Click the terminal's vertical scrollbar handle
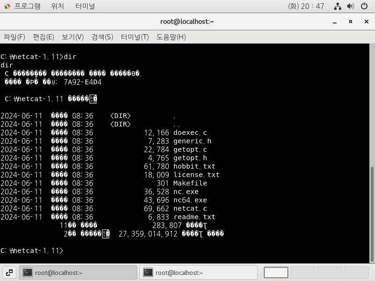 click(372, 214)
